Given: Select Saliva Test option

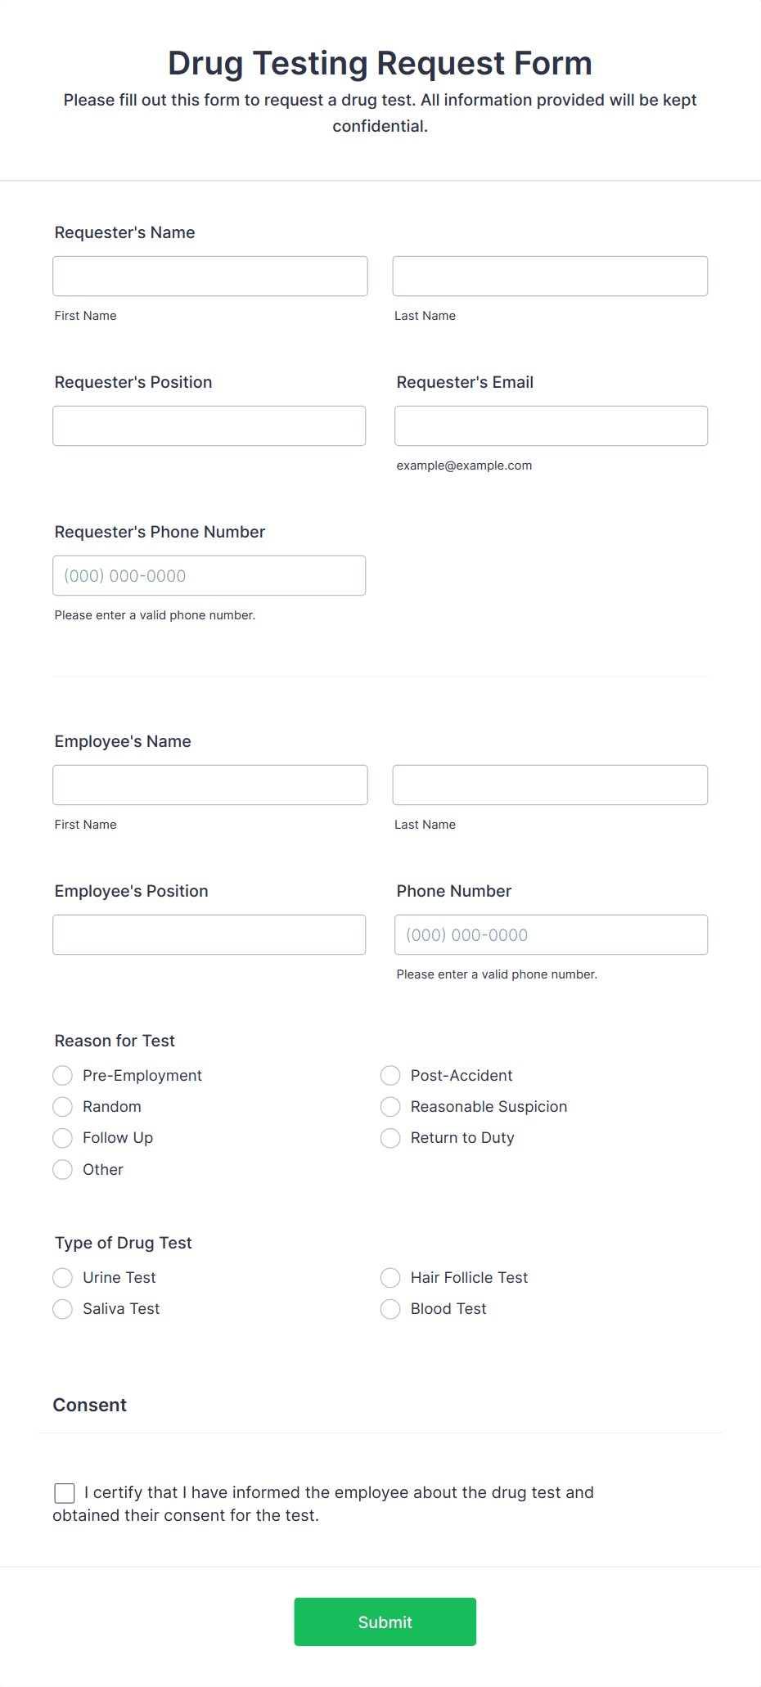Looking at the screenshot, I should click(x=62, y=1308).
